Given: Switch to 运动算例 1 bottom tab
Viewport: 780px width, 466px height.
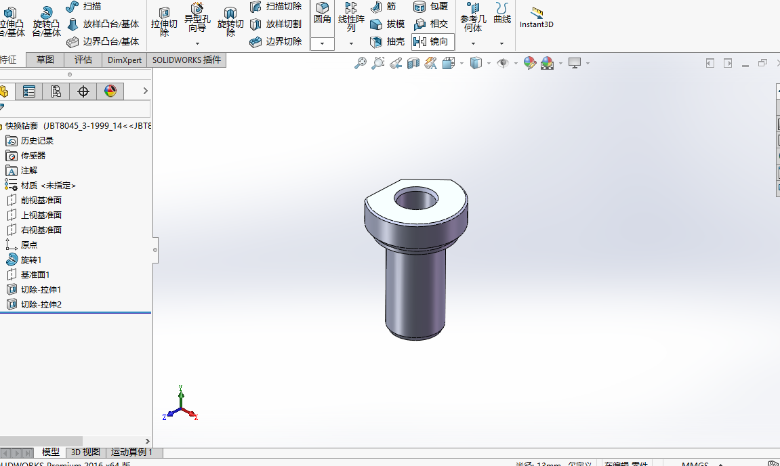Looking at the screenshot, I should click(x=131, y=452).
